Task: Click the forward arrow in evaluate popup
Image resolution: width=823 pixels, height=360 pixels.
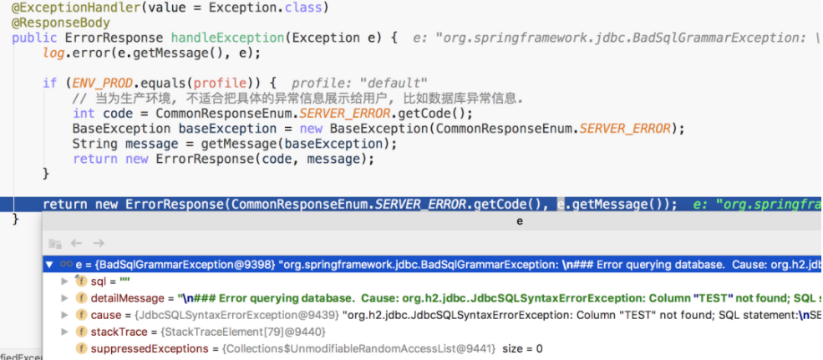Action: 98,243
